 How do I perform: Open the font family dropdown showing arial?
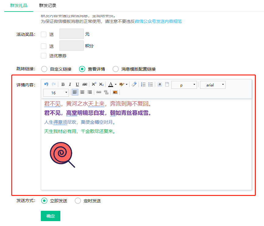[x=212, y=85]
